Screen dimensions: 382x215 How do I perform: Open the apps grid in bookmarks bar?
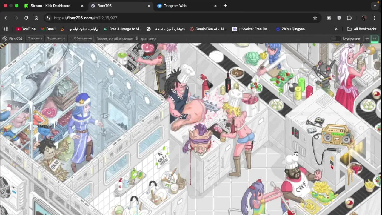(5, 29)
